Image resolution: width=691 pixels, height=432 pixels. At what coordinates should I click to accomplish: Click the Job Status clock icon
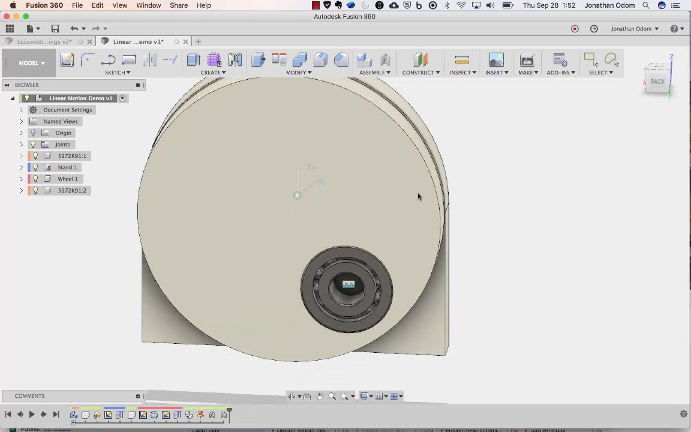[x=594, y=29]
